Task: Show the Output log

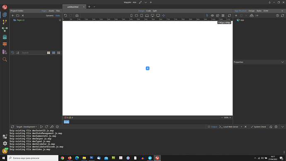Action: pos(212,127)
